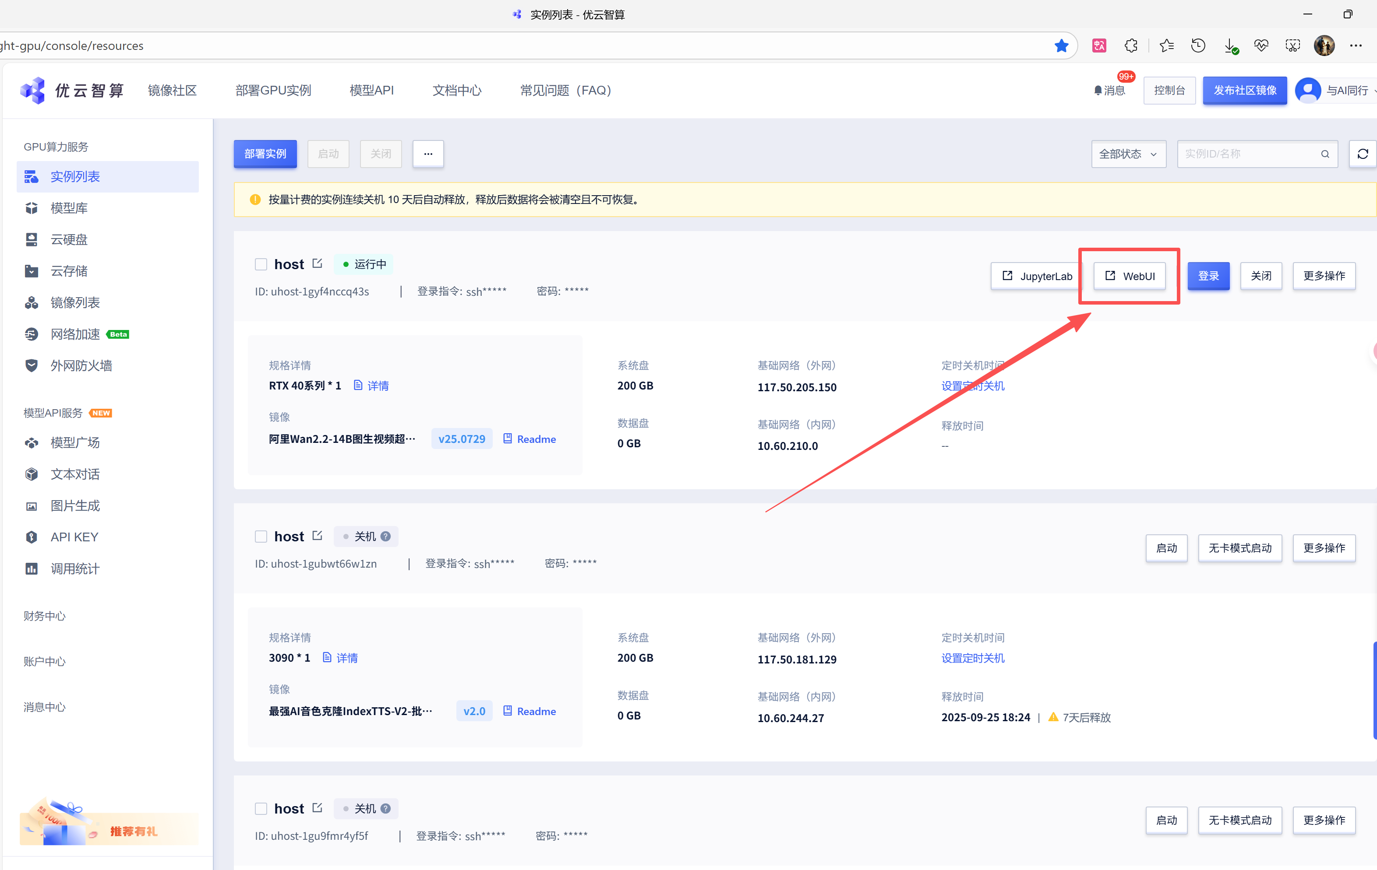The width and height of the screenshot is (1377, 870).
Task: Click the help question mark beside second host's 关机 status
Action: (385, 537)
